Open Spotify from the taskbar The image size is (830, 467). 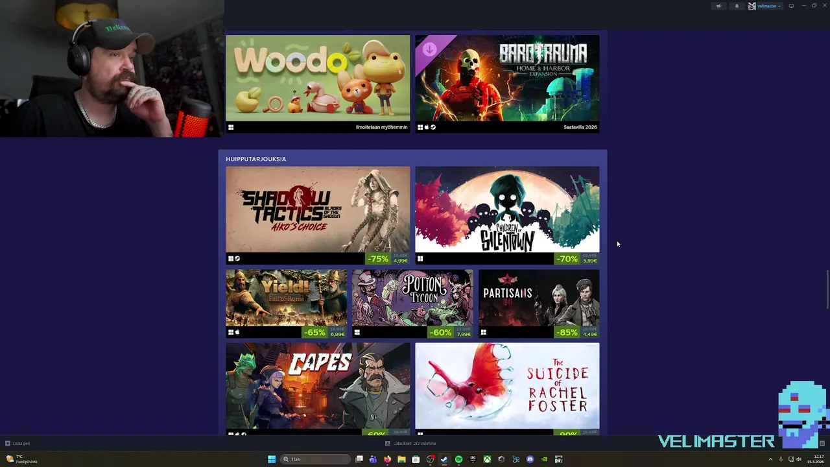coord(458,459)
